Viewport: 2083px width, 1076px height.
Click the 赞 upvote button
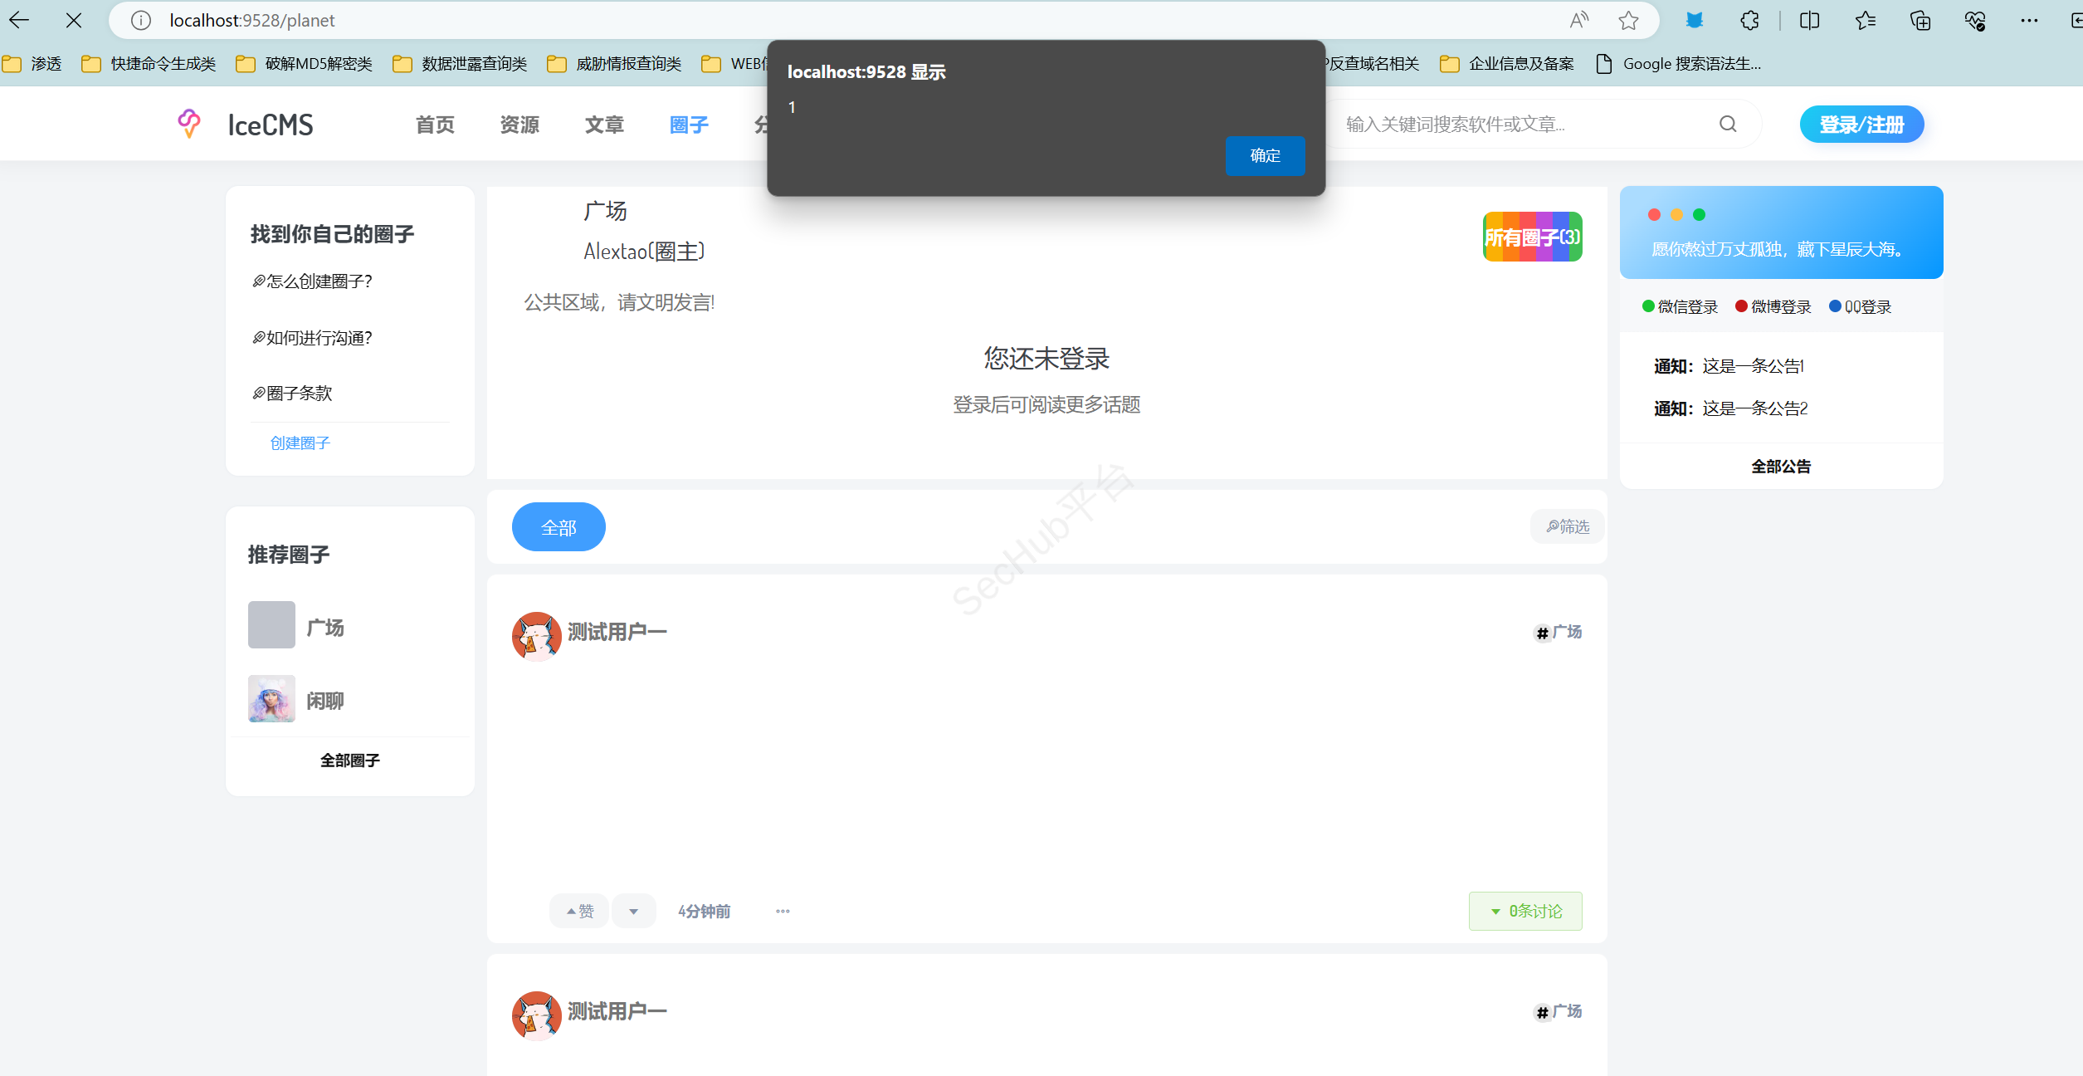click(580, 911)
